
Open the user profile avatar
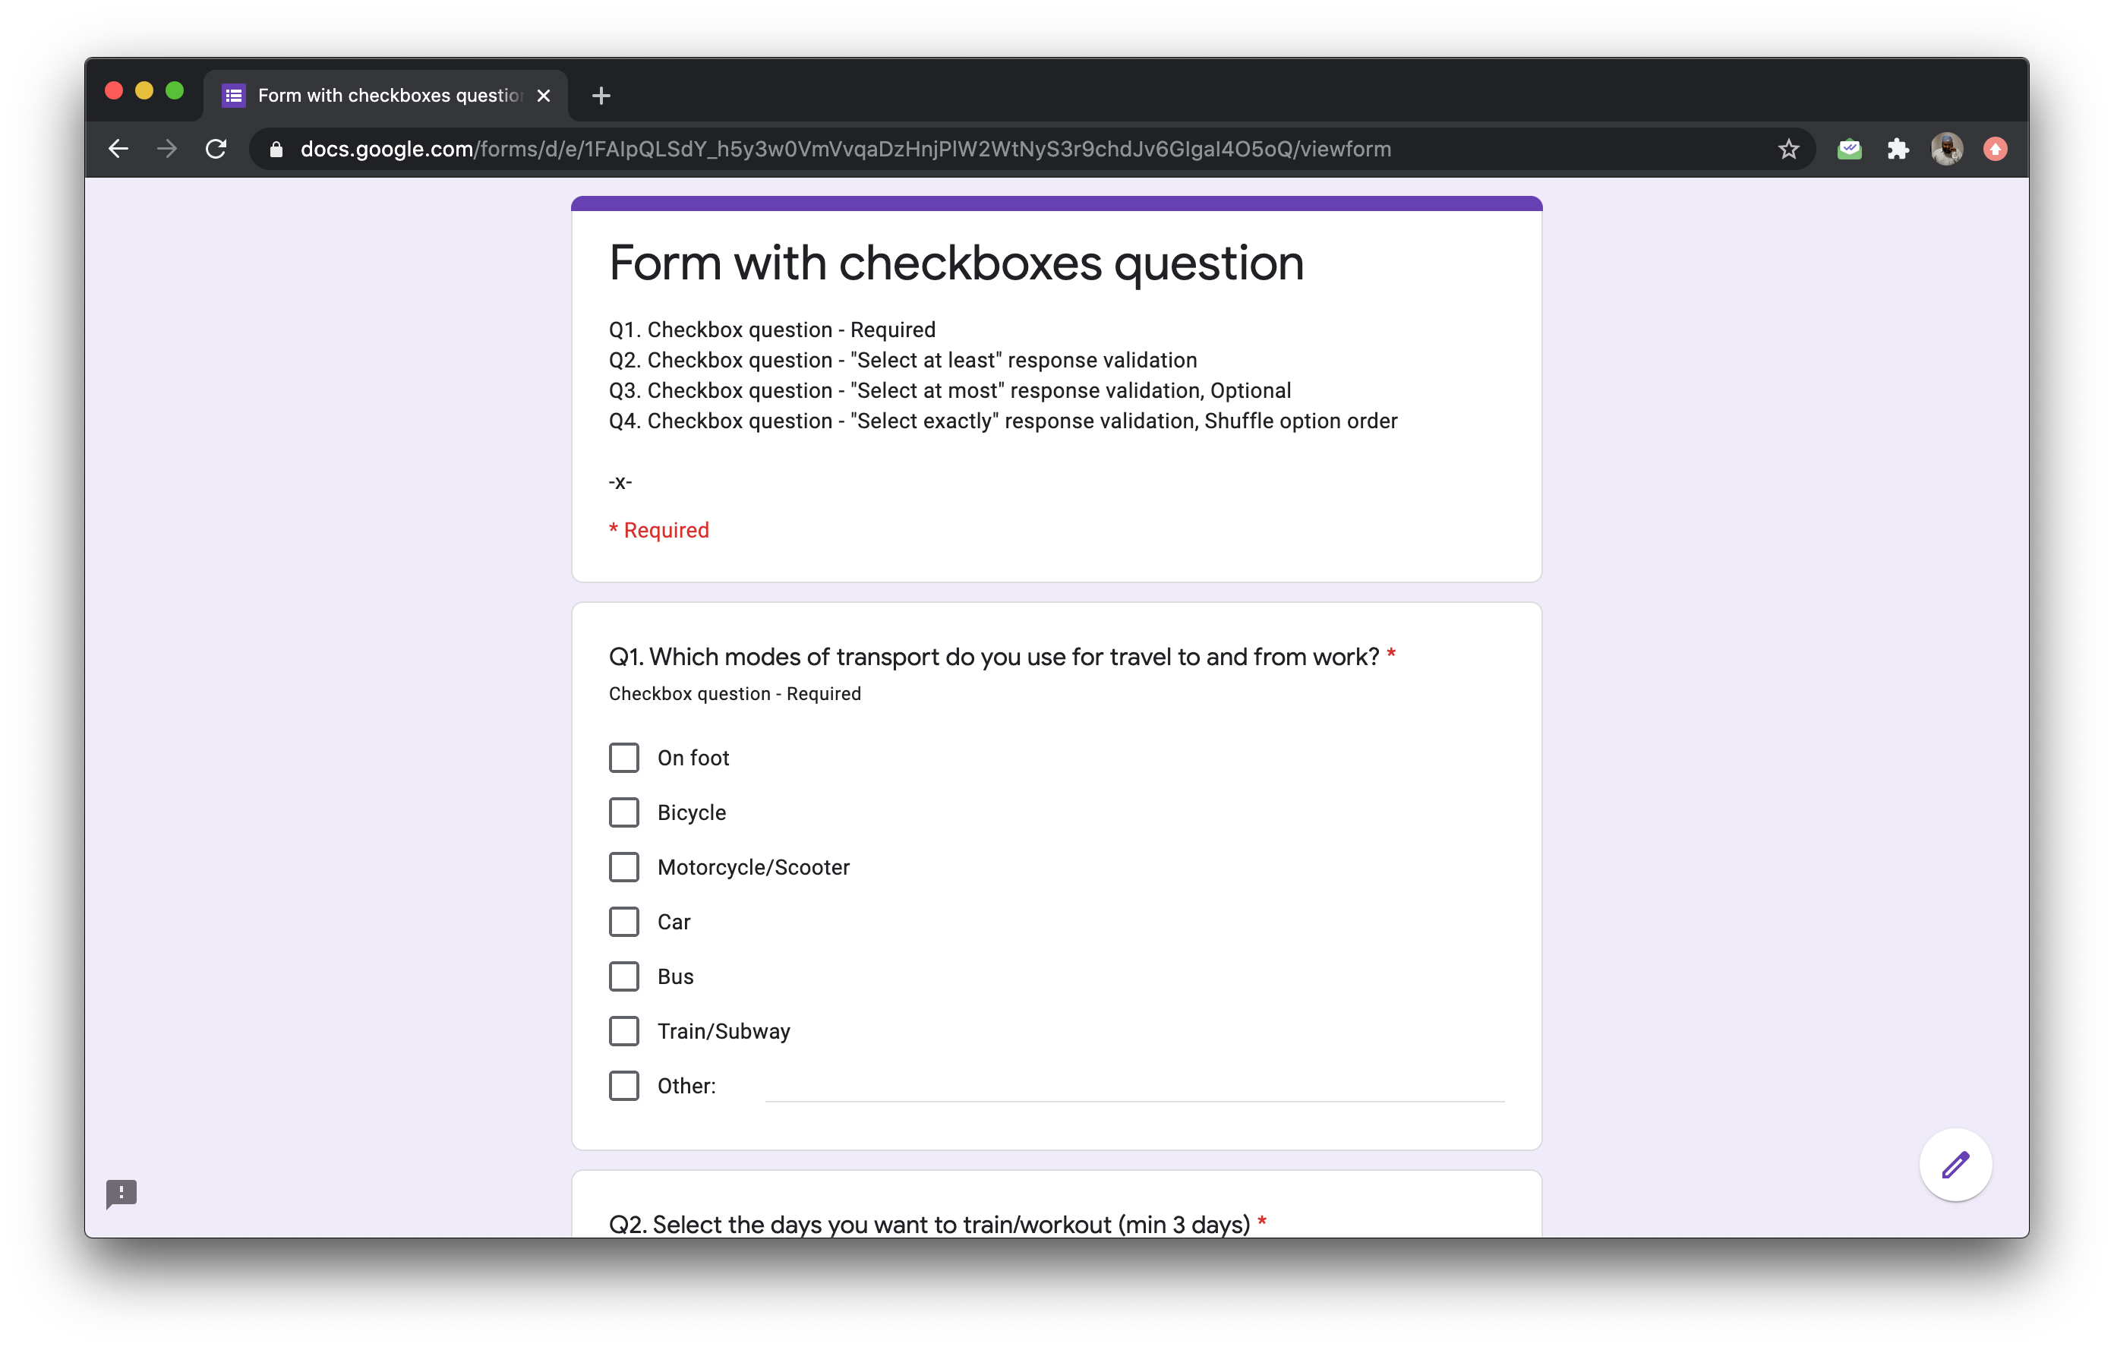[1946, 150]
